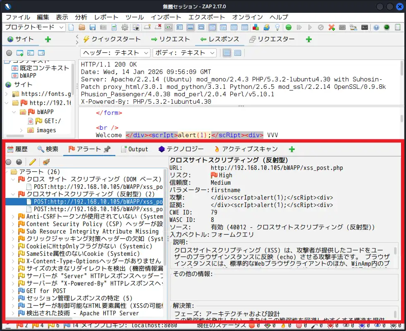Open the ヘッダー: テキスト dropdown
This screenshot has width=406, height=331.
click(x=115, y=53)
